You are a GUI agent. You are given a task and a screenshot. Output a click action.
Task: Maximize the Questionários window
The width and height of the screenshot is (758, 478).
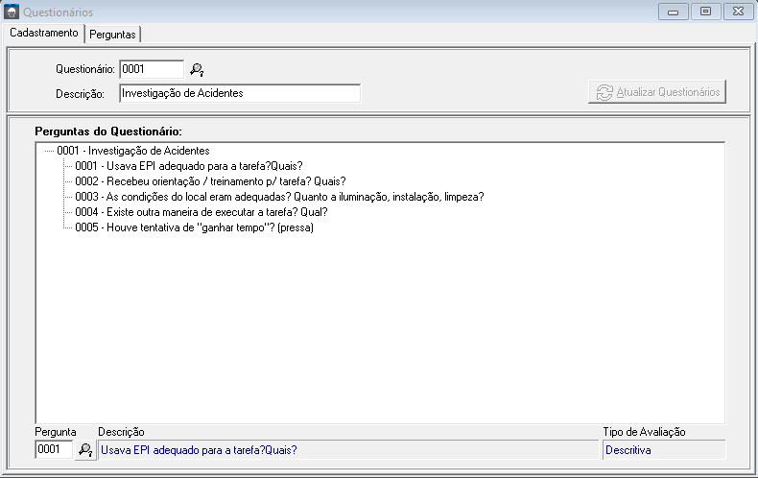coord(705,12)
